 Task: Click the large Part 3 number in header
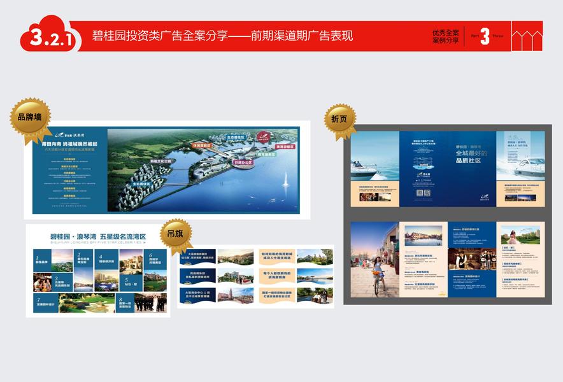coord(485,36)
